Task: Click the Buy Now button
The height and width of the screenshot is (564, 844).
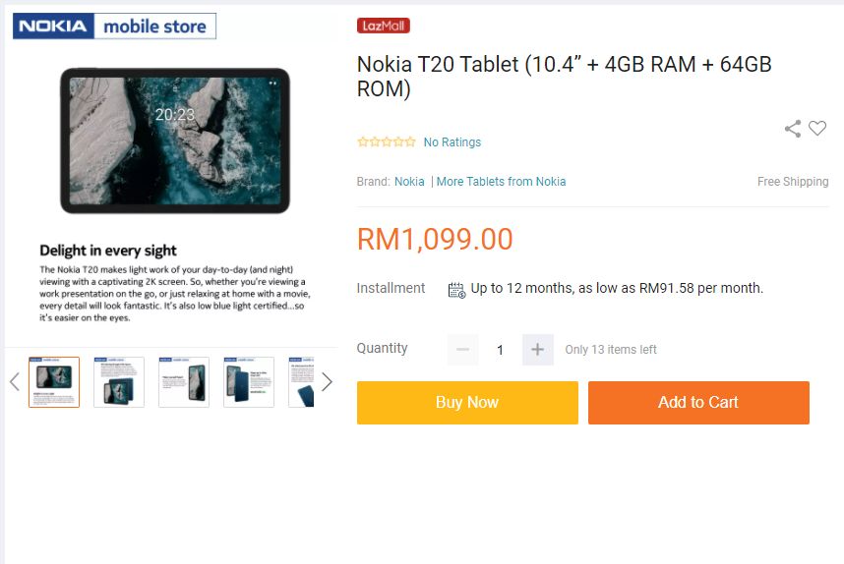Action: tap(467, 403)
